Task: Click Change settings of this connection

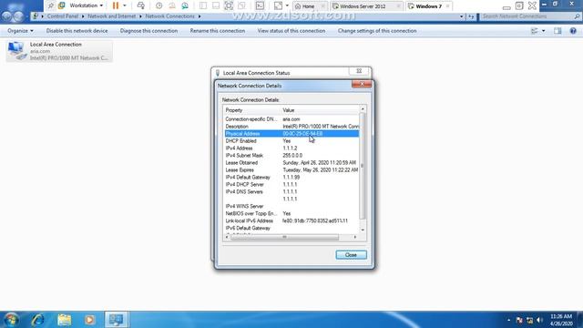Action: click(377, 31)
